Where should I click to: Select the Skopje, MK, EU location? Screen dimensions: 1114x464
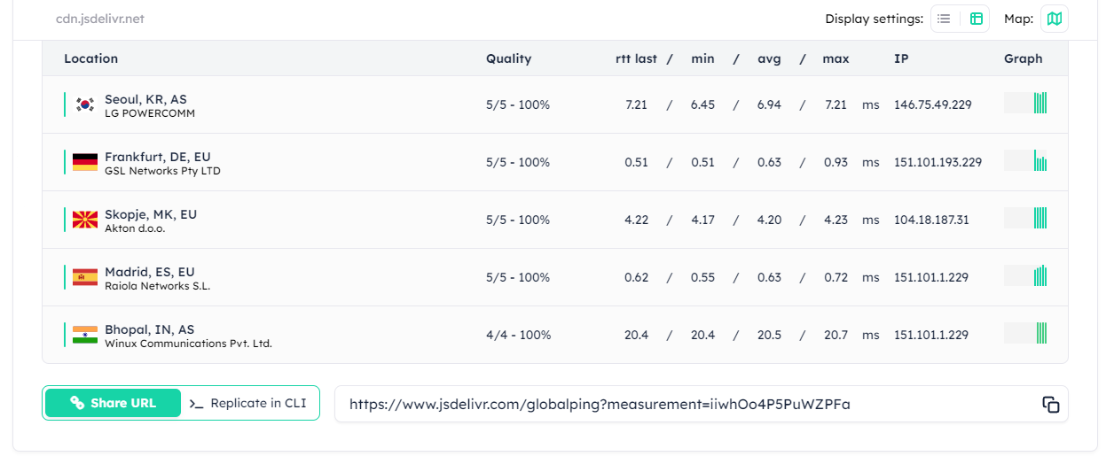151,214
